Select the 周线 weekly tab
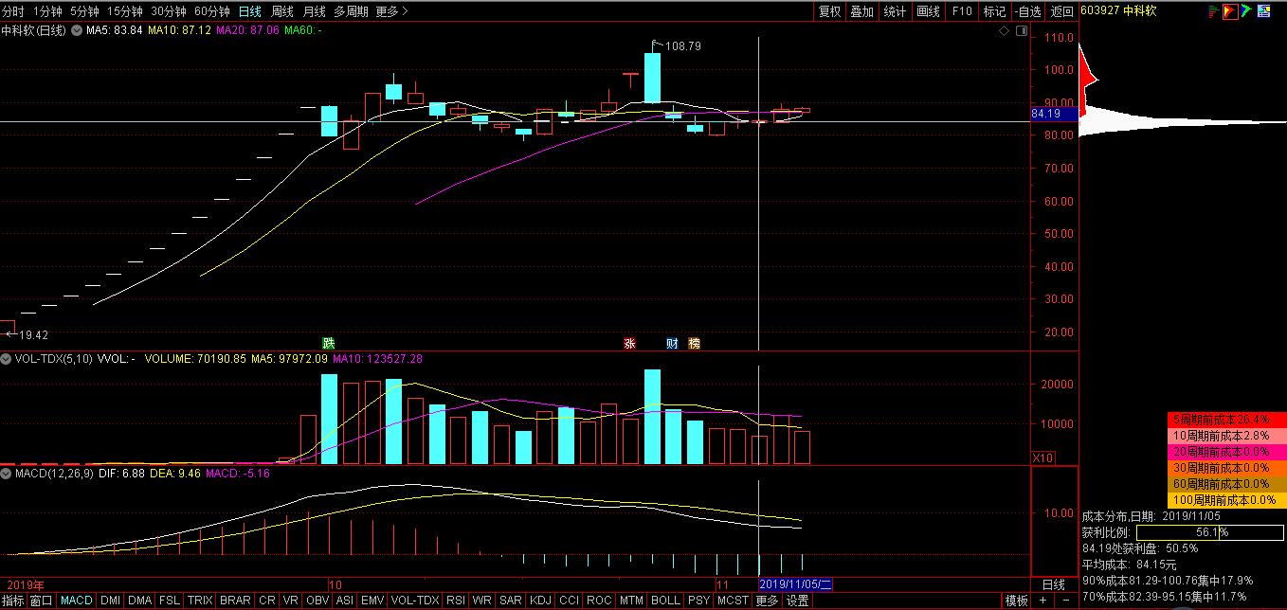 [282, 11]
